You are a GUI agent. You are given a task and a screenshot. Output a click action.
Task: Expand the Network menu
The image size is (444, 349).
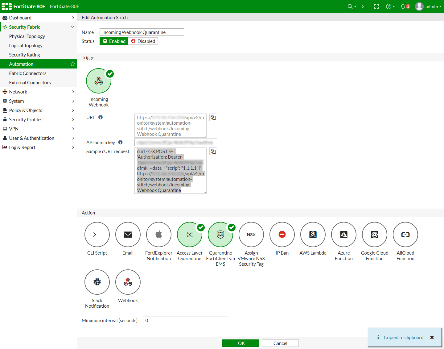tap(38, 92)
